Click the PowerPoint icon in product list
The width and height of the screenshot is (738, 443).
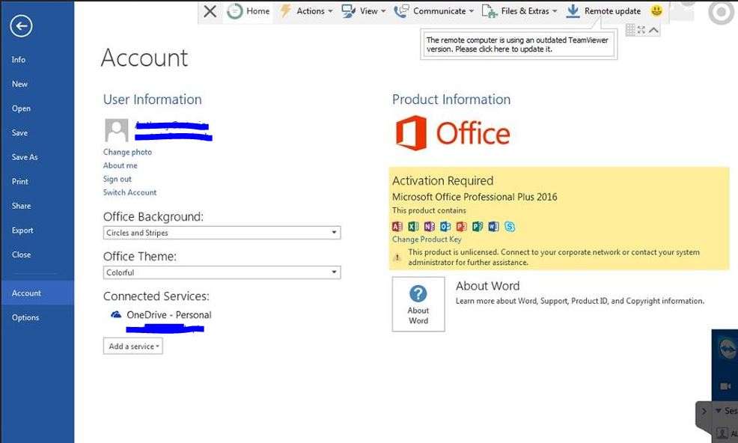coord(461,227)
